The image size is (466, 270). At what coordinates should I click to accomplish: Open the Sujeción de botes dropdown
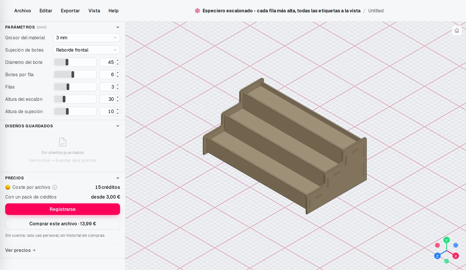(87, 50)
